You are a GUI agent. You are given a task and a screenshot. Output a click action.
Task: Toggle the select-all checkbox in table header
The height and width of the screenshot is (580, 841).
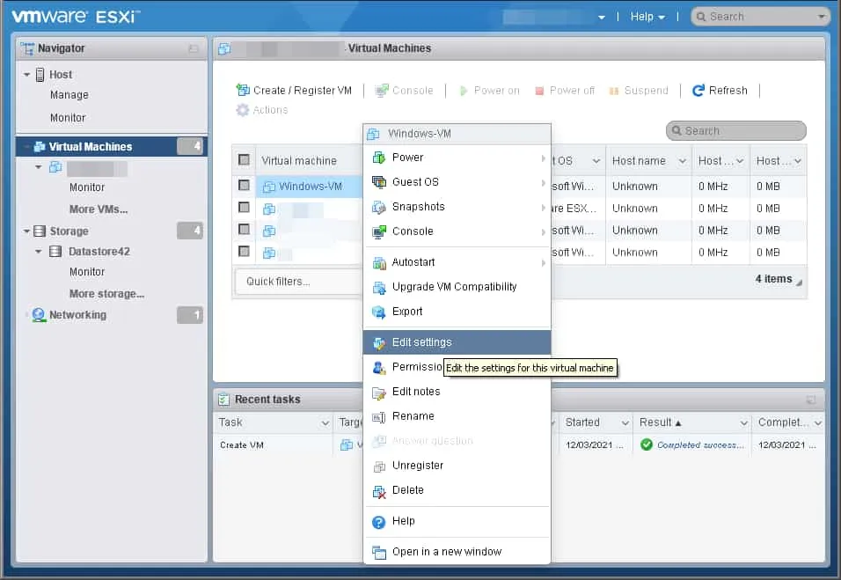click(x=244, y=160)
